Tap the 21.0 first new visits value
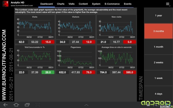This screenshot has width=173, height=108. coord(103,42)
